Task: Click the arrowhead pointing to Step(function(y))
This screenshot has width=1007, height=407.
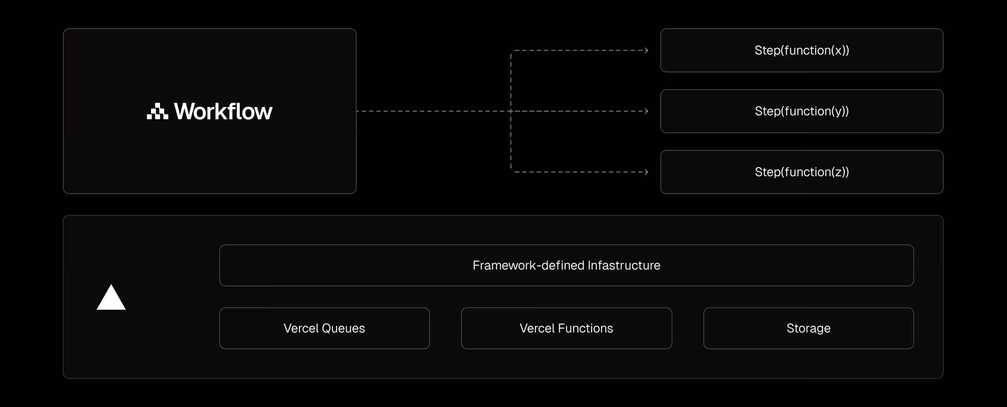Action: tap(646, 111)
